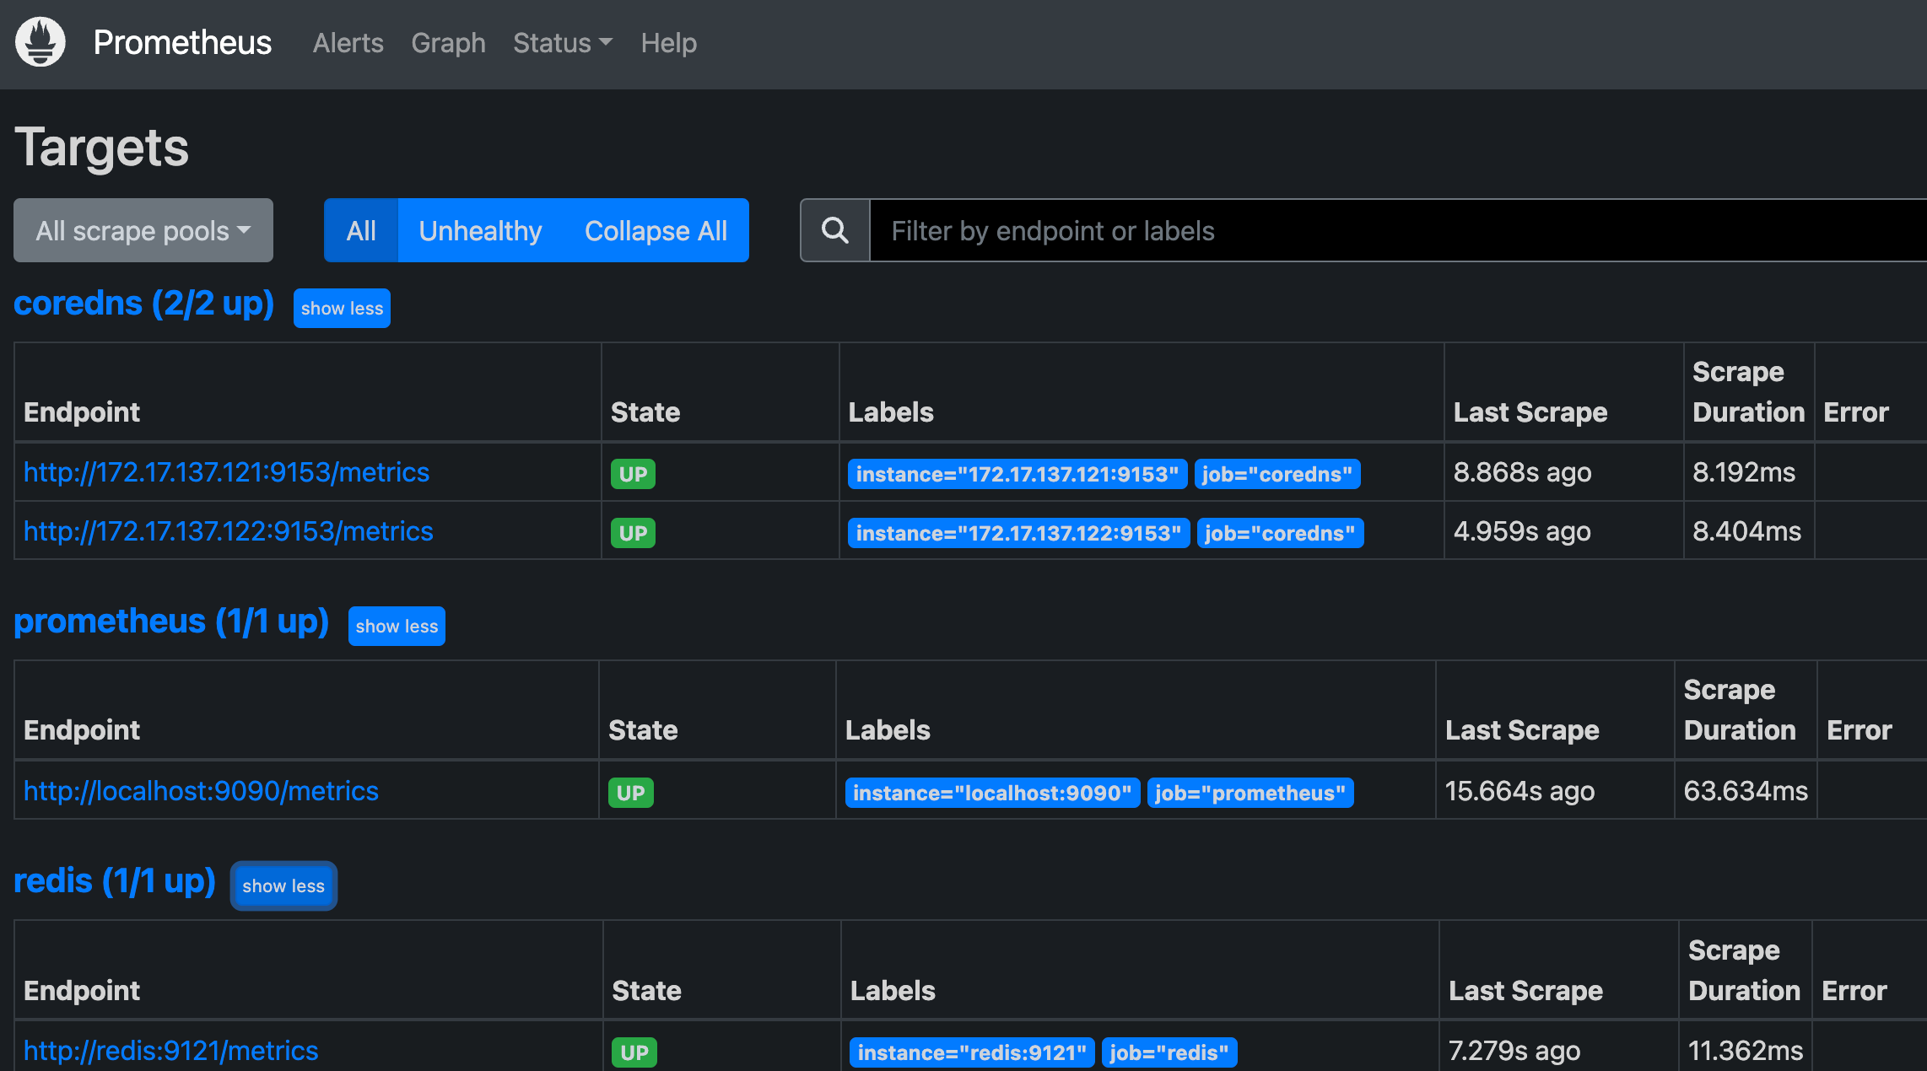The image size is (1927, 1071).
Task: Click label job="redis"
Action: [x=1169, y=1052]
